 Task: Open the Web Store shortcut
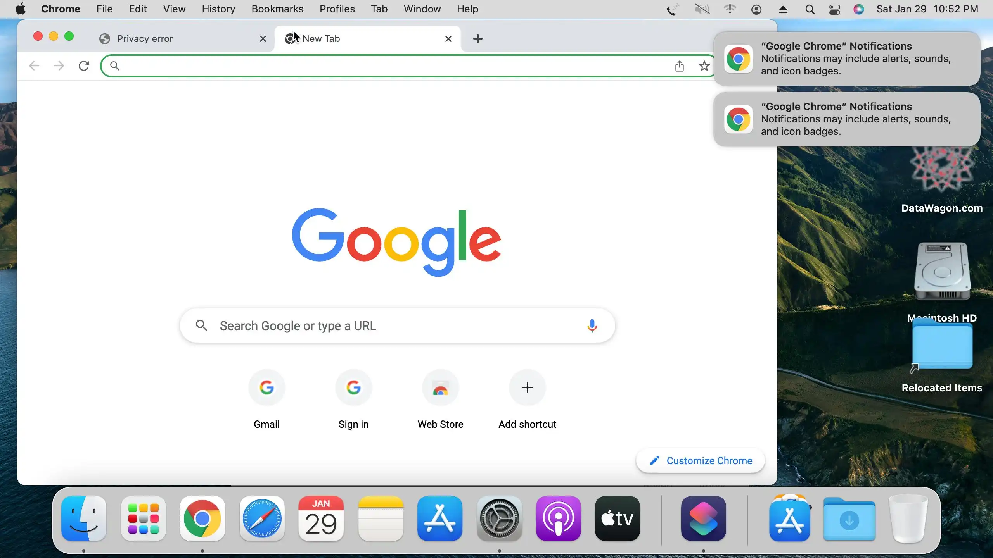(x=440, y=387)
